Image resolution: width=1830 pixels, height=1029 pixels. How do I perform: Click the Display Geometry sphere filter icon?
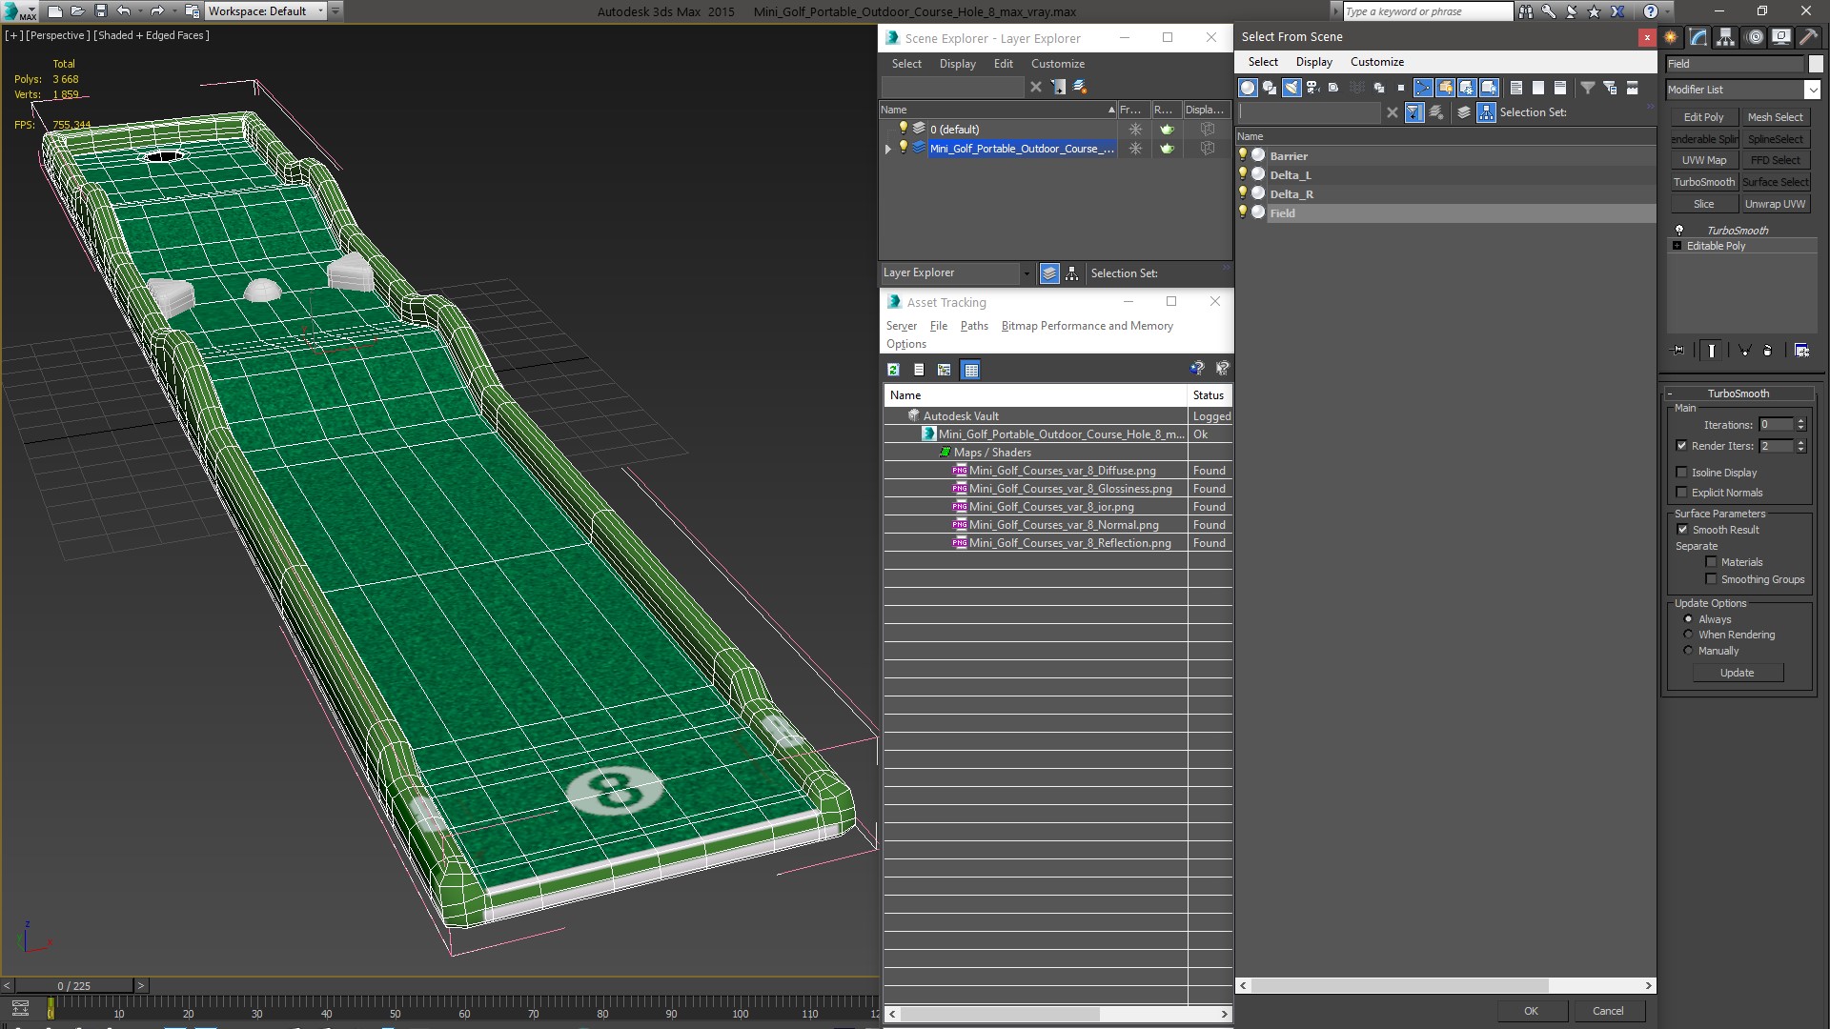tap(1247, 88)
